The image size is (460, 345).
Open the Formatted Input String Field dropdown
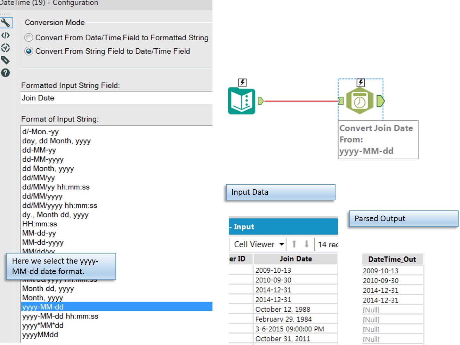click(x=116, y=98)
